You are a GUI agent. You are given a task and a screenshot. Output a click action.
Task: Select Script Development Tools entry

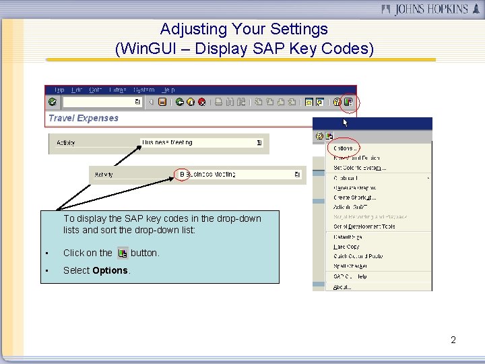(x=364, y=226)
